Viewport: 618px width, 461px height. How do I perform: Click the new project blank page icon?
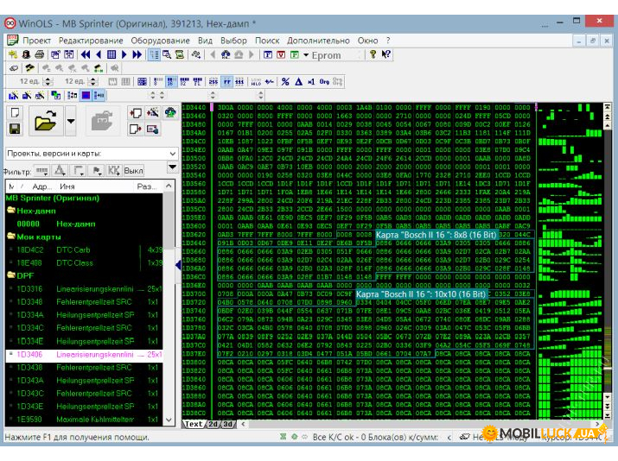(15, 113)
